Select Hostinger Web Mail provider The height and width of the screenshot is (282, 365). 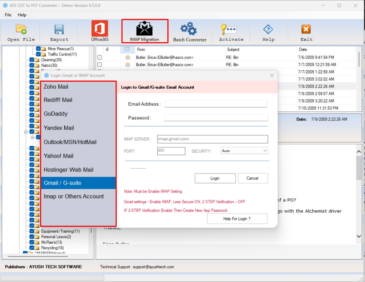(78, 170)
